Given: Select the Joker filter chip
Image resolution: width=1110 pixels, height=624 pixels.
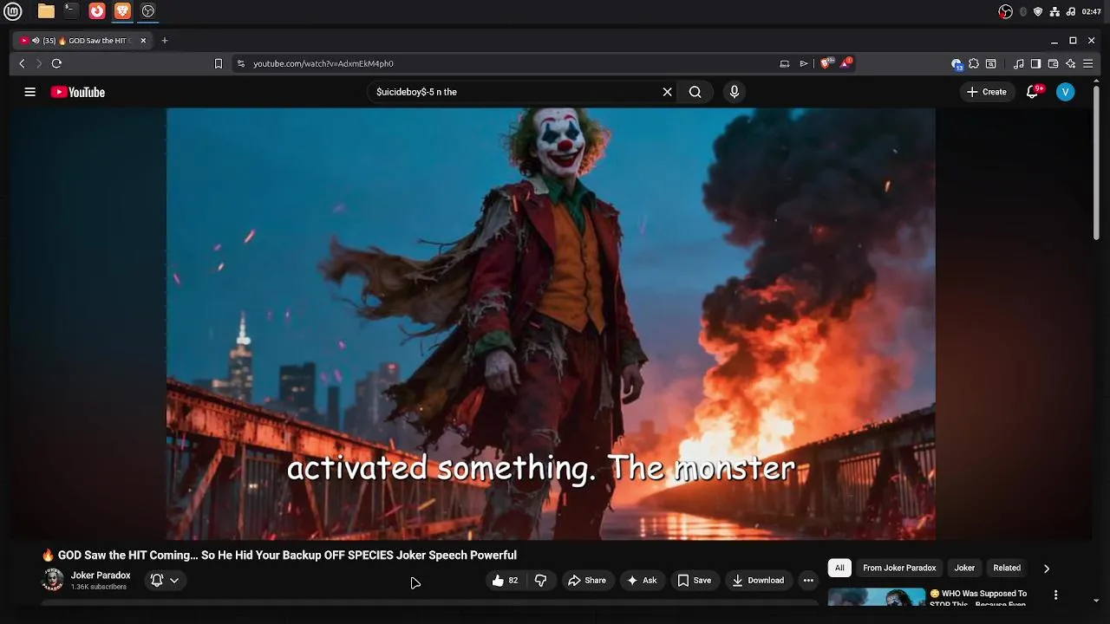Looking at the screenshot, I should click(x=964, y=568).
